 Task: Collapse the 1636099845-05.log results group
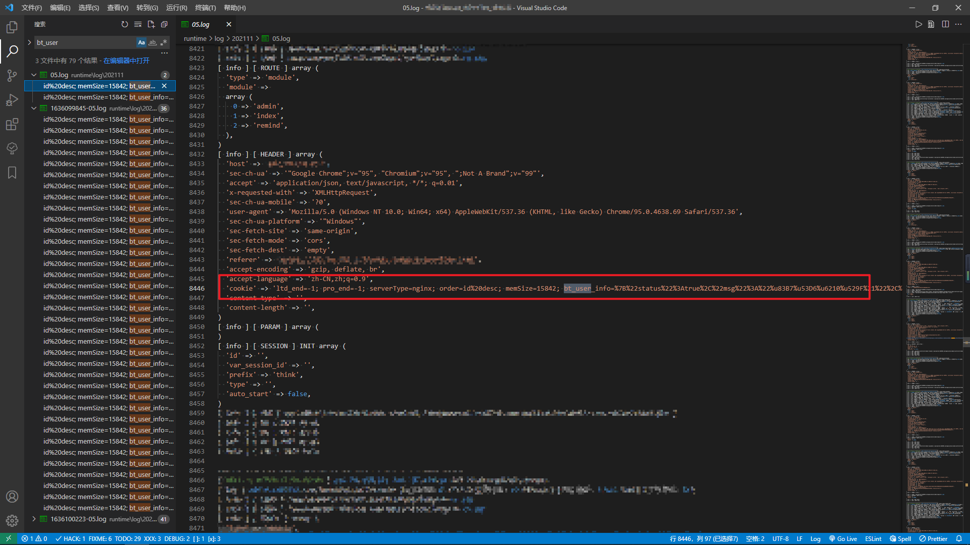pyautogui.click(x=34, y=108)
